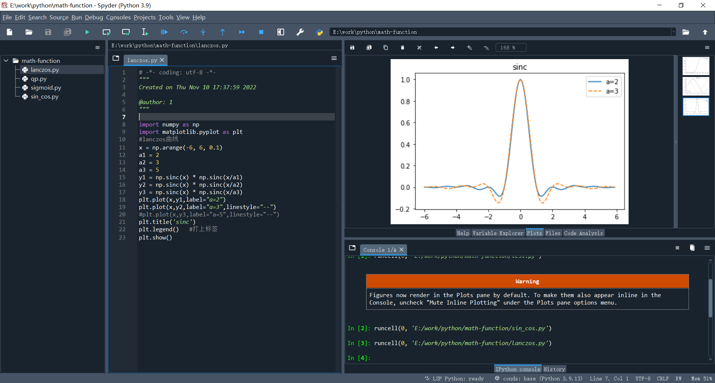Switch to the Variable Explorer tab
Screen dimensions: 715x383
pyautogui.click(x=498, y=233)
